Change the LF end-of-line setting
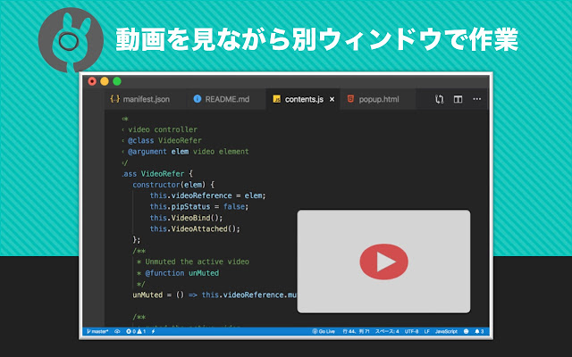The width and height of the screenshot is (572, 357). [x=427, y=331]
